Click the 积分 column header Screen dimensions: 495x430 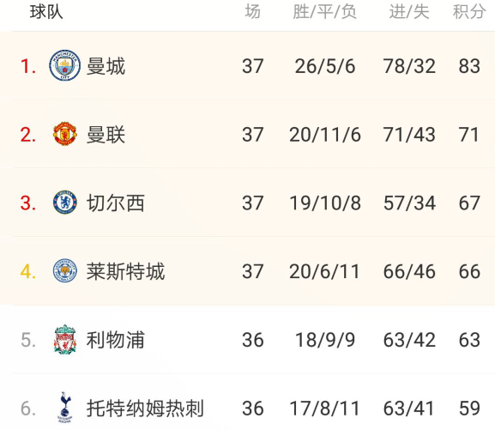pos(469,12)
